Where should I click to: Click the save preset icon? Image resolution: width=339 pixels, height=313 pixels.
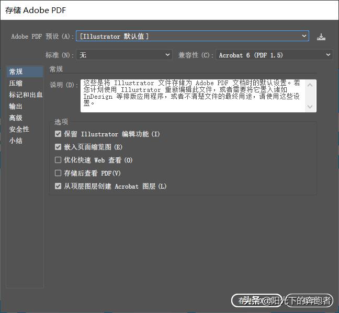321,37
